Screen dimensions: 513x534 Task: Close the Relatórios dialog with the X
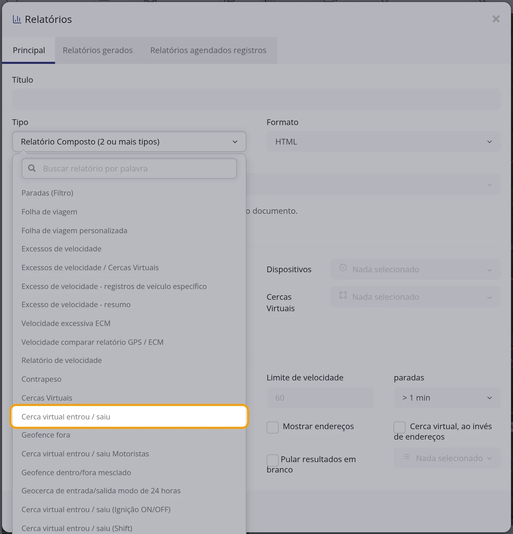[496, 19]
